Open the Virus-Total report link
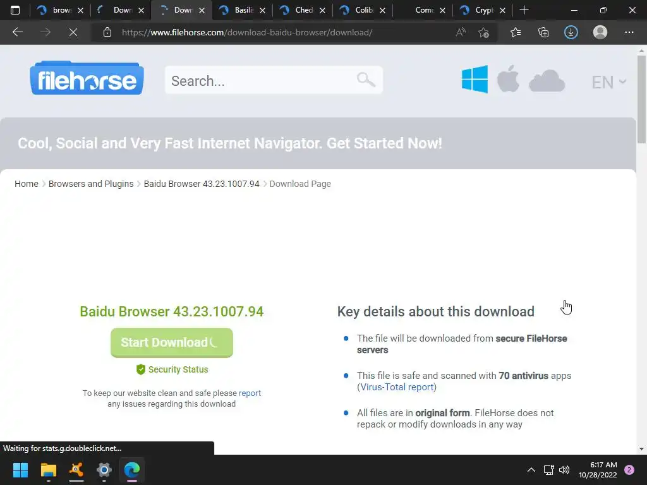647x485 pixels. click(397, 387)
